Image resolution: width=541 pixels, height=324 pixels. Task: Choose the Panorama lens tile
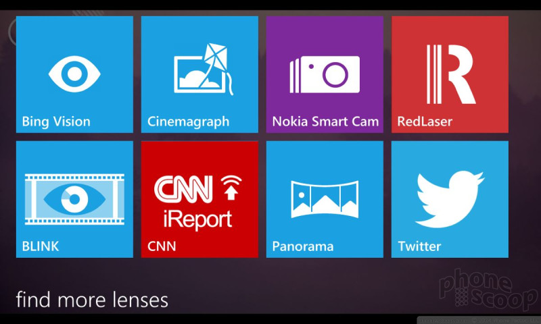coord(325,199)
